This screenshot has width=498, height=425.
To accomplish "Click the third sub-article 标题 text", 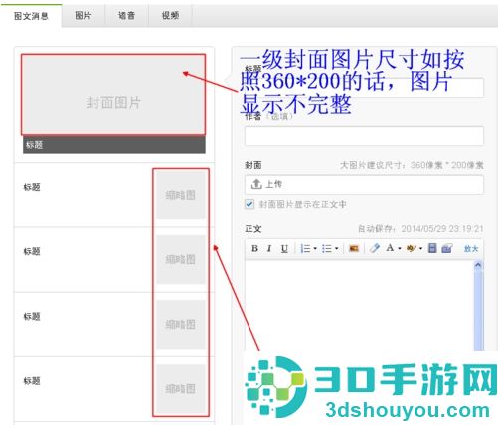I will pos(32,316).
